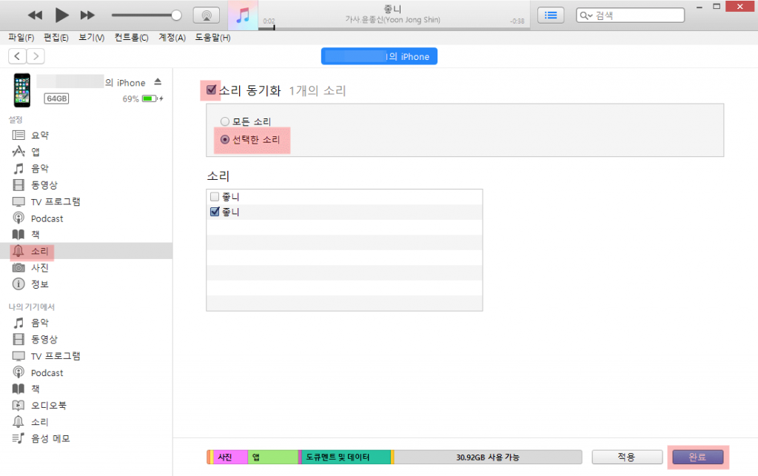758x476 pixels.
Task: Click the Play button in playback controls
Action: pyautogui.click(x=61, y=15)
